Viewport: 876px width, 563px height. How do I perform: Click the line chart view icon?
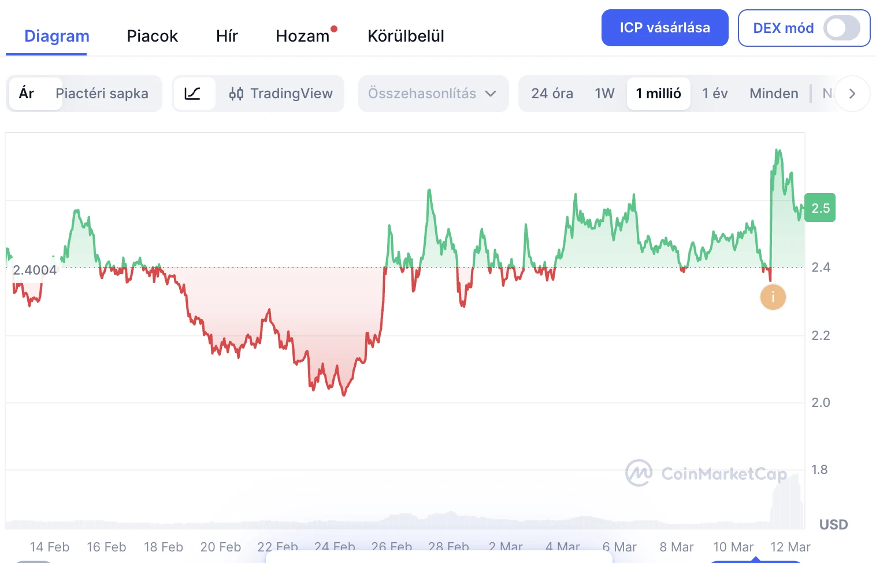pos(193,94)
